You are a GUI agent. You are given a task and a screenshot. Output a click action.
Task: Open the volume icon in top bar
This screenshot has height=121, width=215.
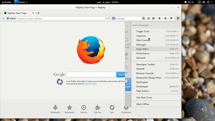[x=204, y=2]
